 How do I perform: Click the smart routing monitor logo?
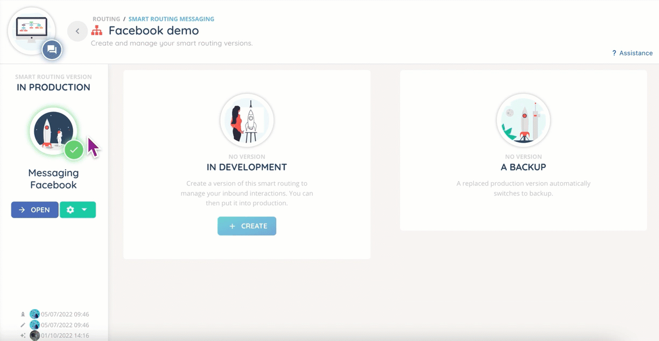(x=31, y=29)
